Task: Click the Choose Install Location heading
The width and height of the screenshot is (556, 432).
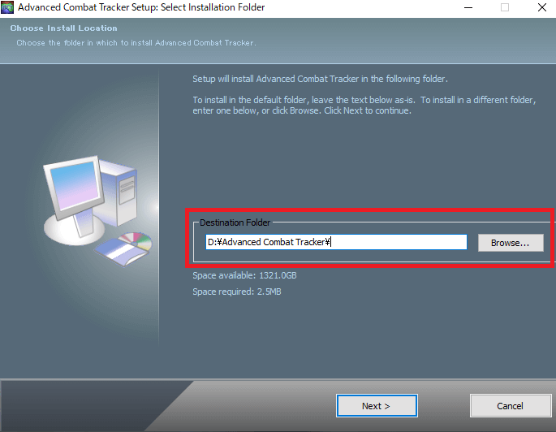Action: point(63,28)
